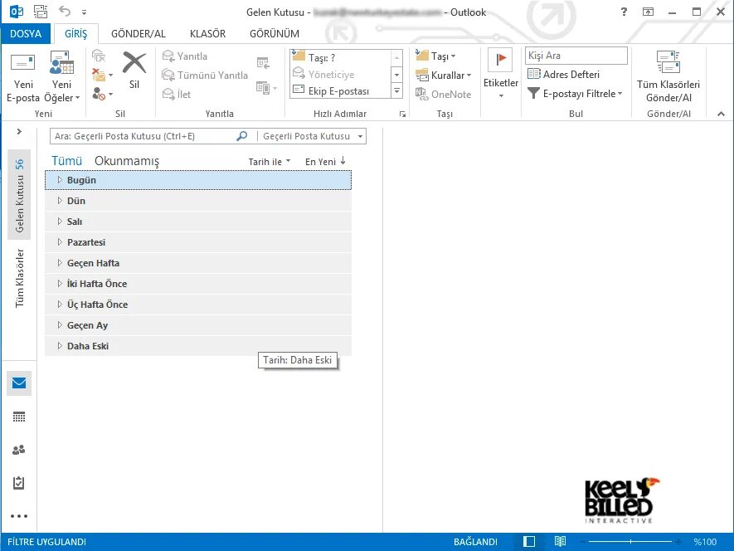The width and height of the screenshot is (734, 551).
Task: Click Yanıtla to reply
Action: tap(184, 56)
